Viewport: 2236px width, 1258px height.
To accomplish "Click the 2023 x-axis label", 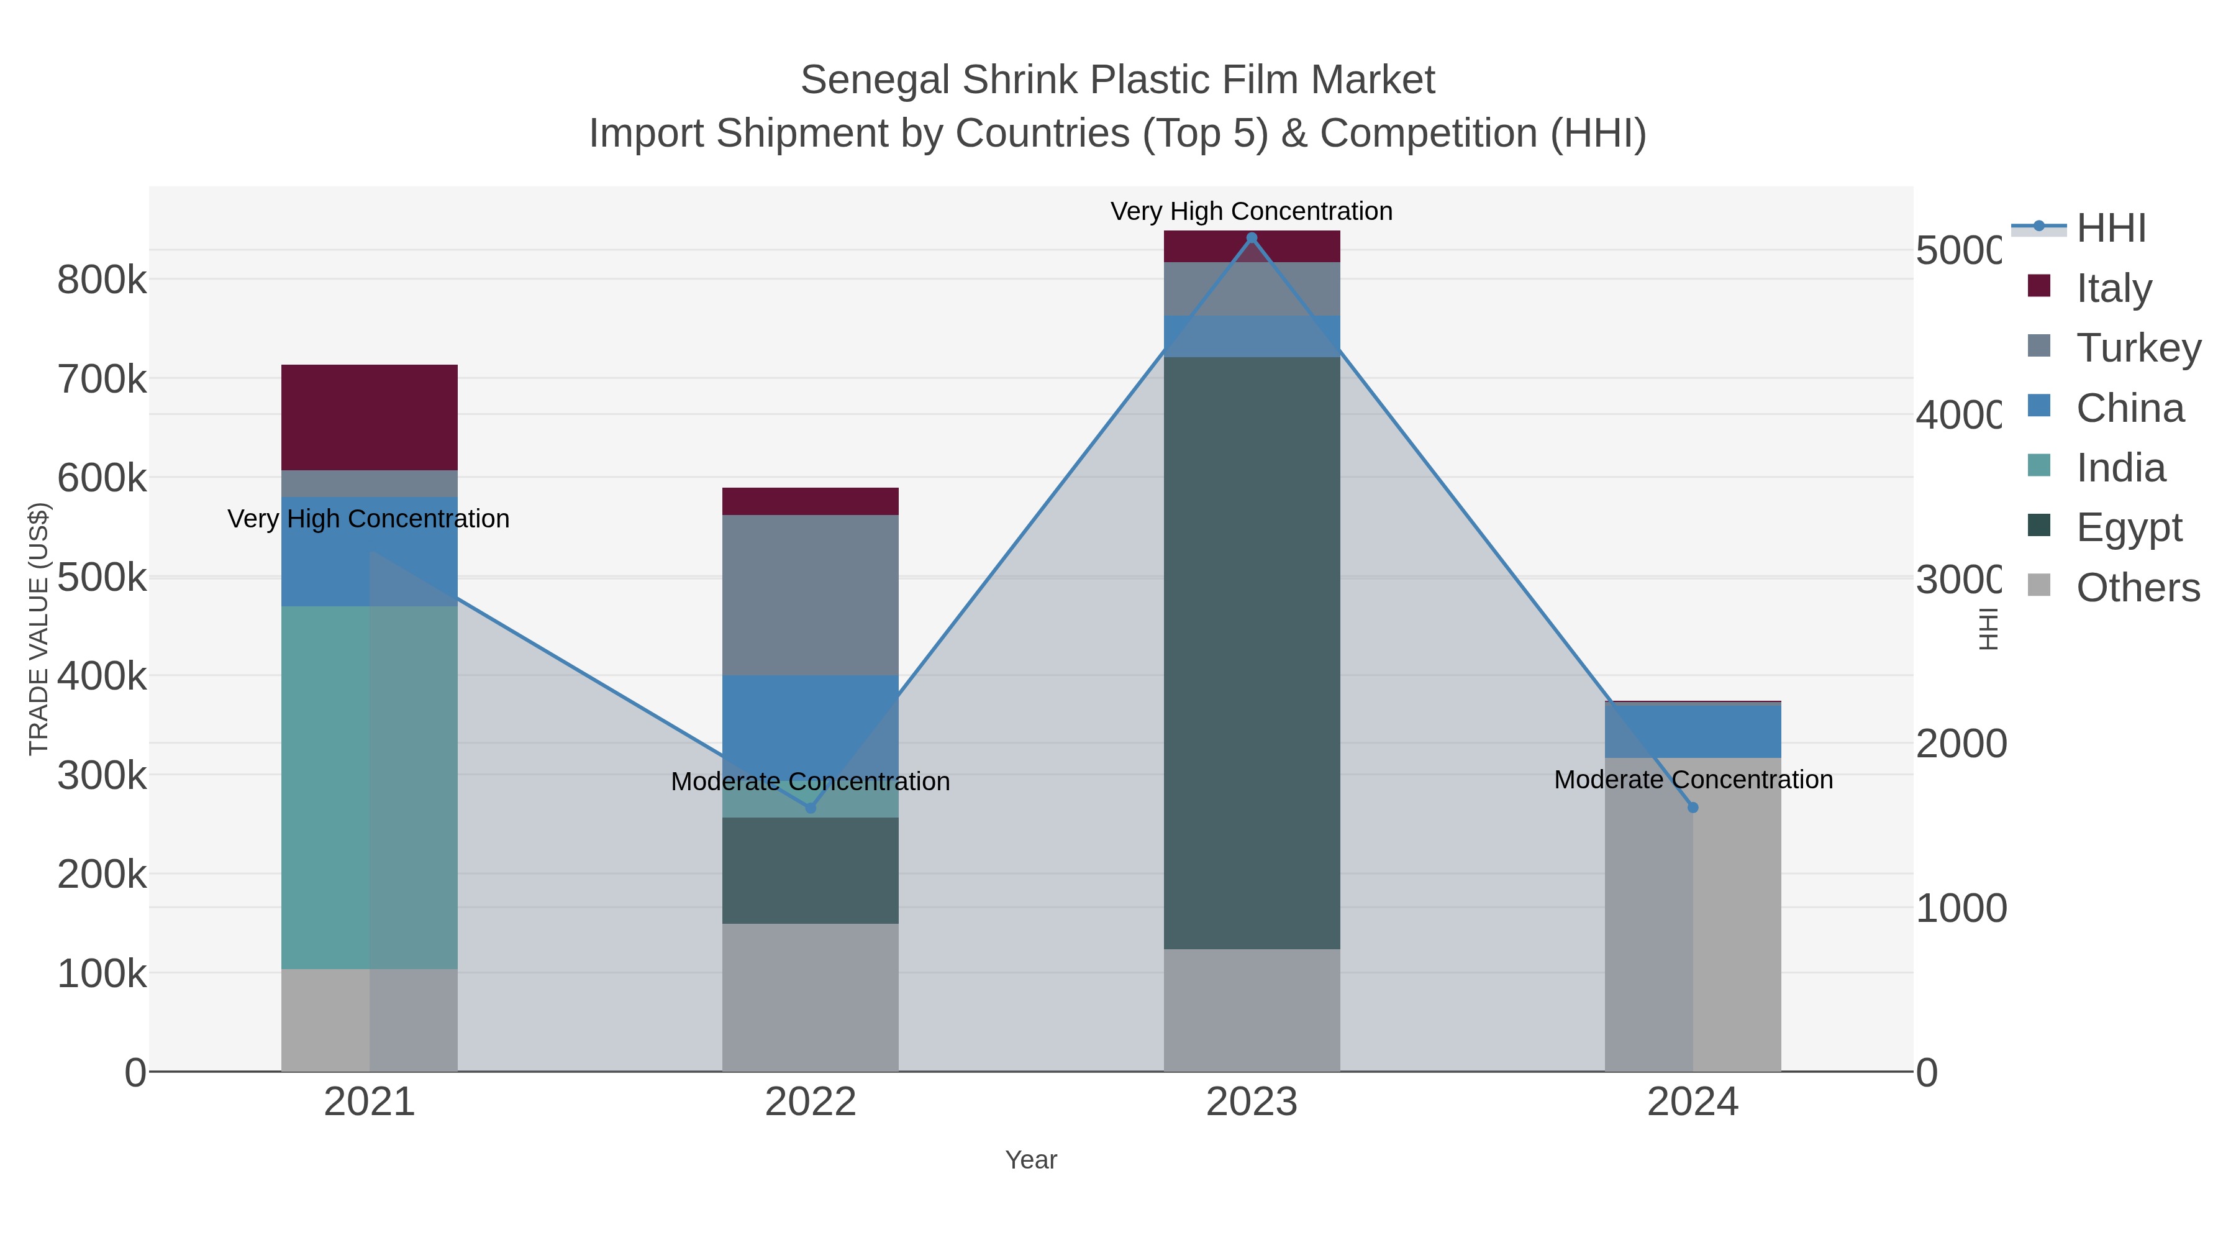I will (x=1252, y=1103).
